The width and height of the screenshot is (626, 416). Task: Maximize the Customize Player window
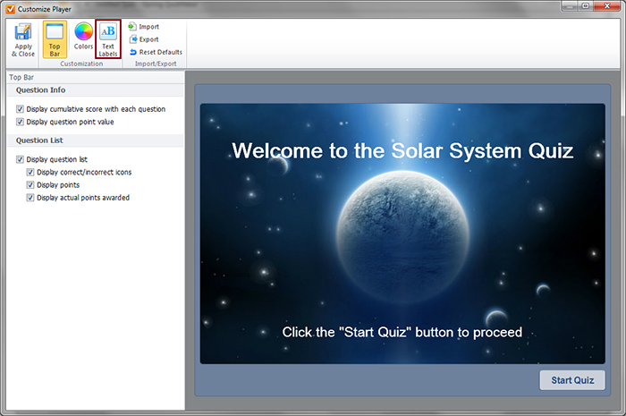coord(586,6)
